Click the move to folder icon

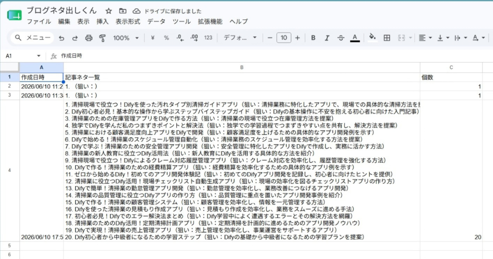(x=123, y=11)
